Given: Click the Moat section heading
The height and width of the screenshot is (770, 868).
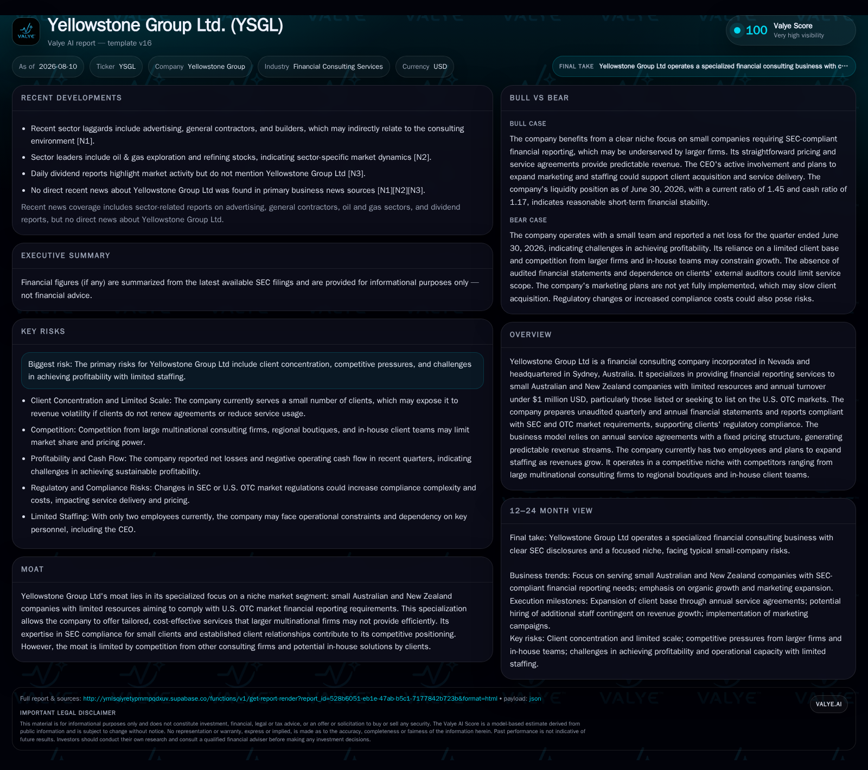Looking at the screenshot, I should (x=33, y=570).
